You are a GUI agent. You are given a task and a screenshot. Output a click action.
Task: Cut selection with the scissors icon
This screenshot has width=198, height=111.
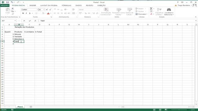coord(13,9)
